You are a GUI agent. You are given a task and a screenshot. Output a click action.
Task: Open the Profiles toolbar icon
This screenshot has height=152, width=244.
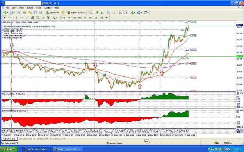(11, 12)
